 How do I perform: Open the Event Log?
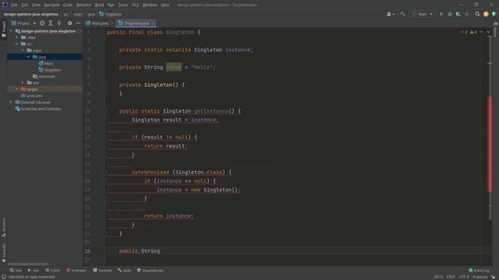(479, 271)
